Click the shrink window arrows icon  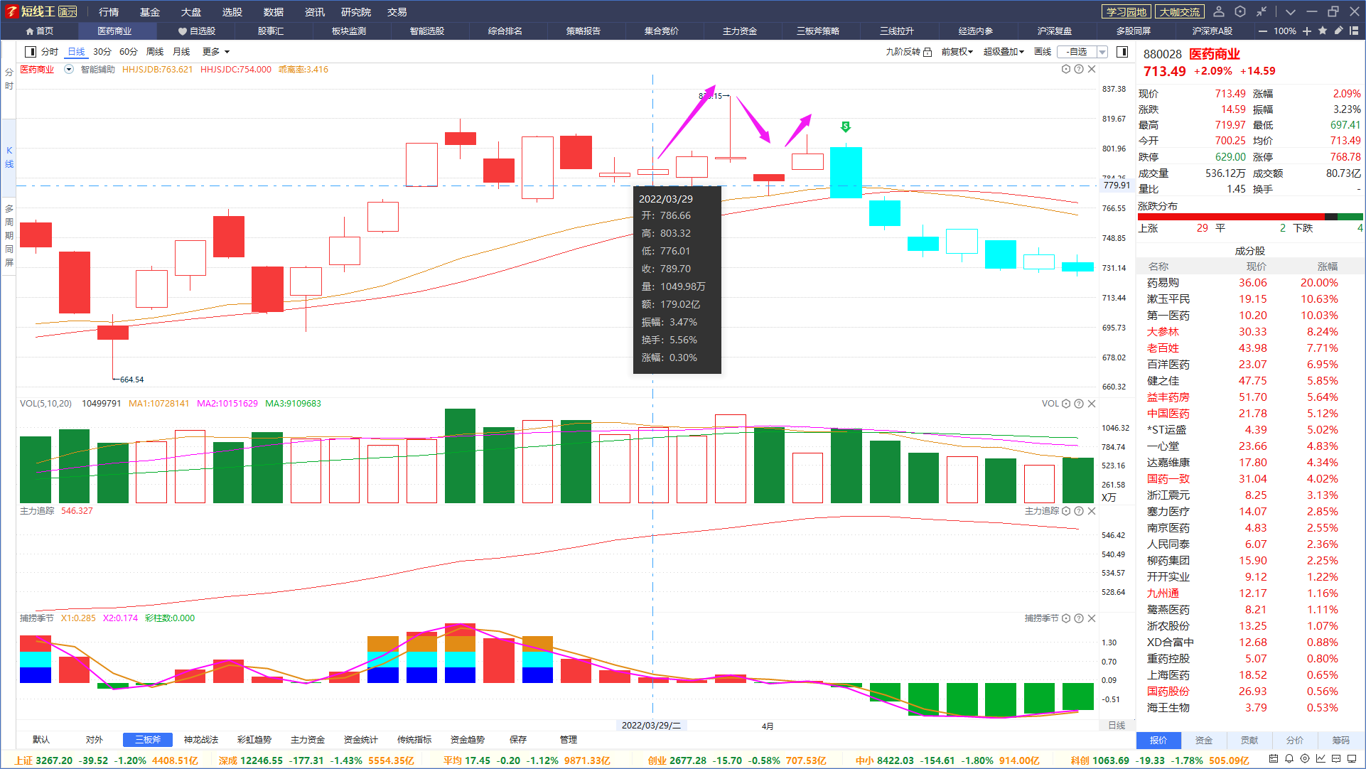(x=1262, y=11)
